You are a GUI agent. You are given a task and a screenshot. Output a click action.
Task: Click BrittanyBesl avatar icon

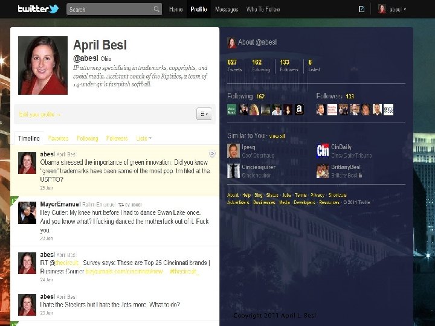[323, 171]
